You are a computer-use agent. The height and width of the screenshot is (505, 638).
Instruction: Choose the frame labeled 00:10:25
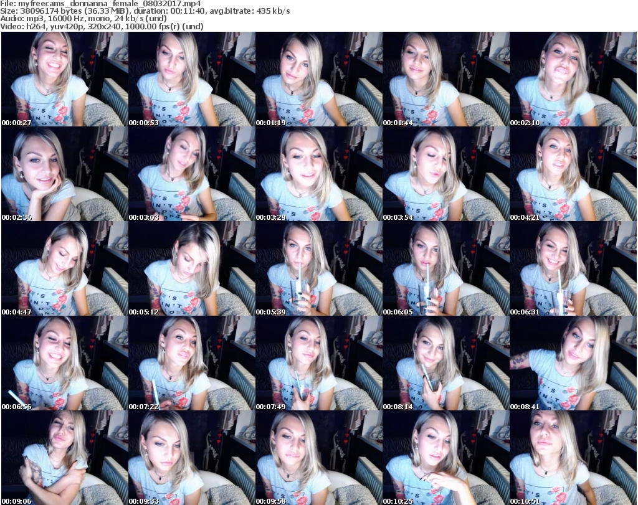[x=446, y=458]
